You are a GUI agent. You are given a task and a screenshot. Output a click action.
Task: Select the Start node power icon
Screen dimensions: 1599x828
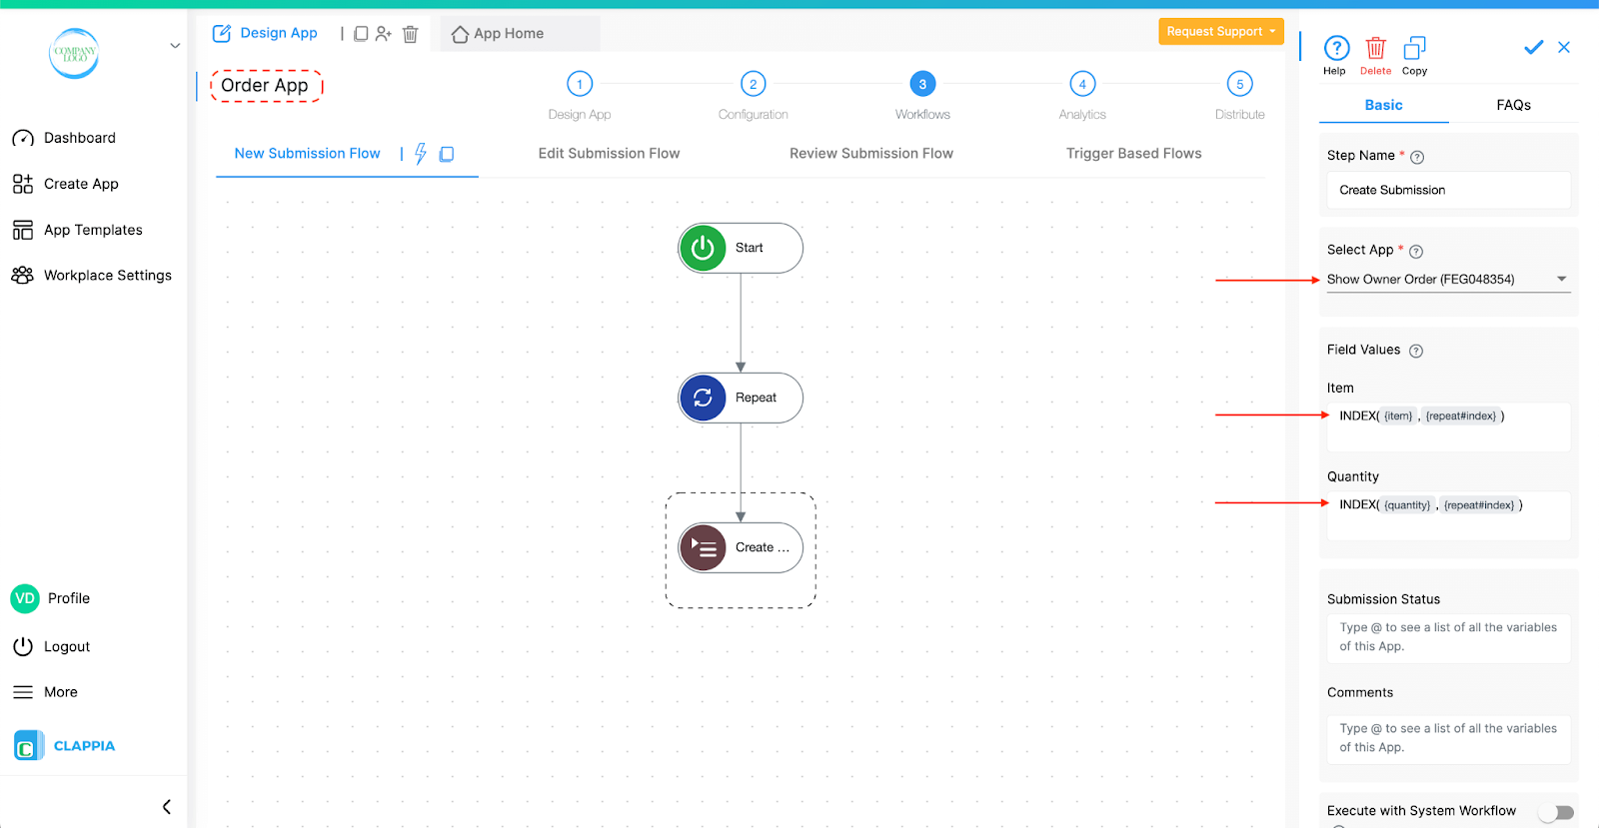click(x=703, y=248)
